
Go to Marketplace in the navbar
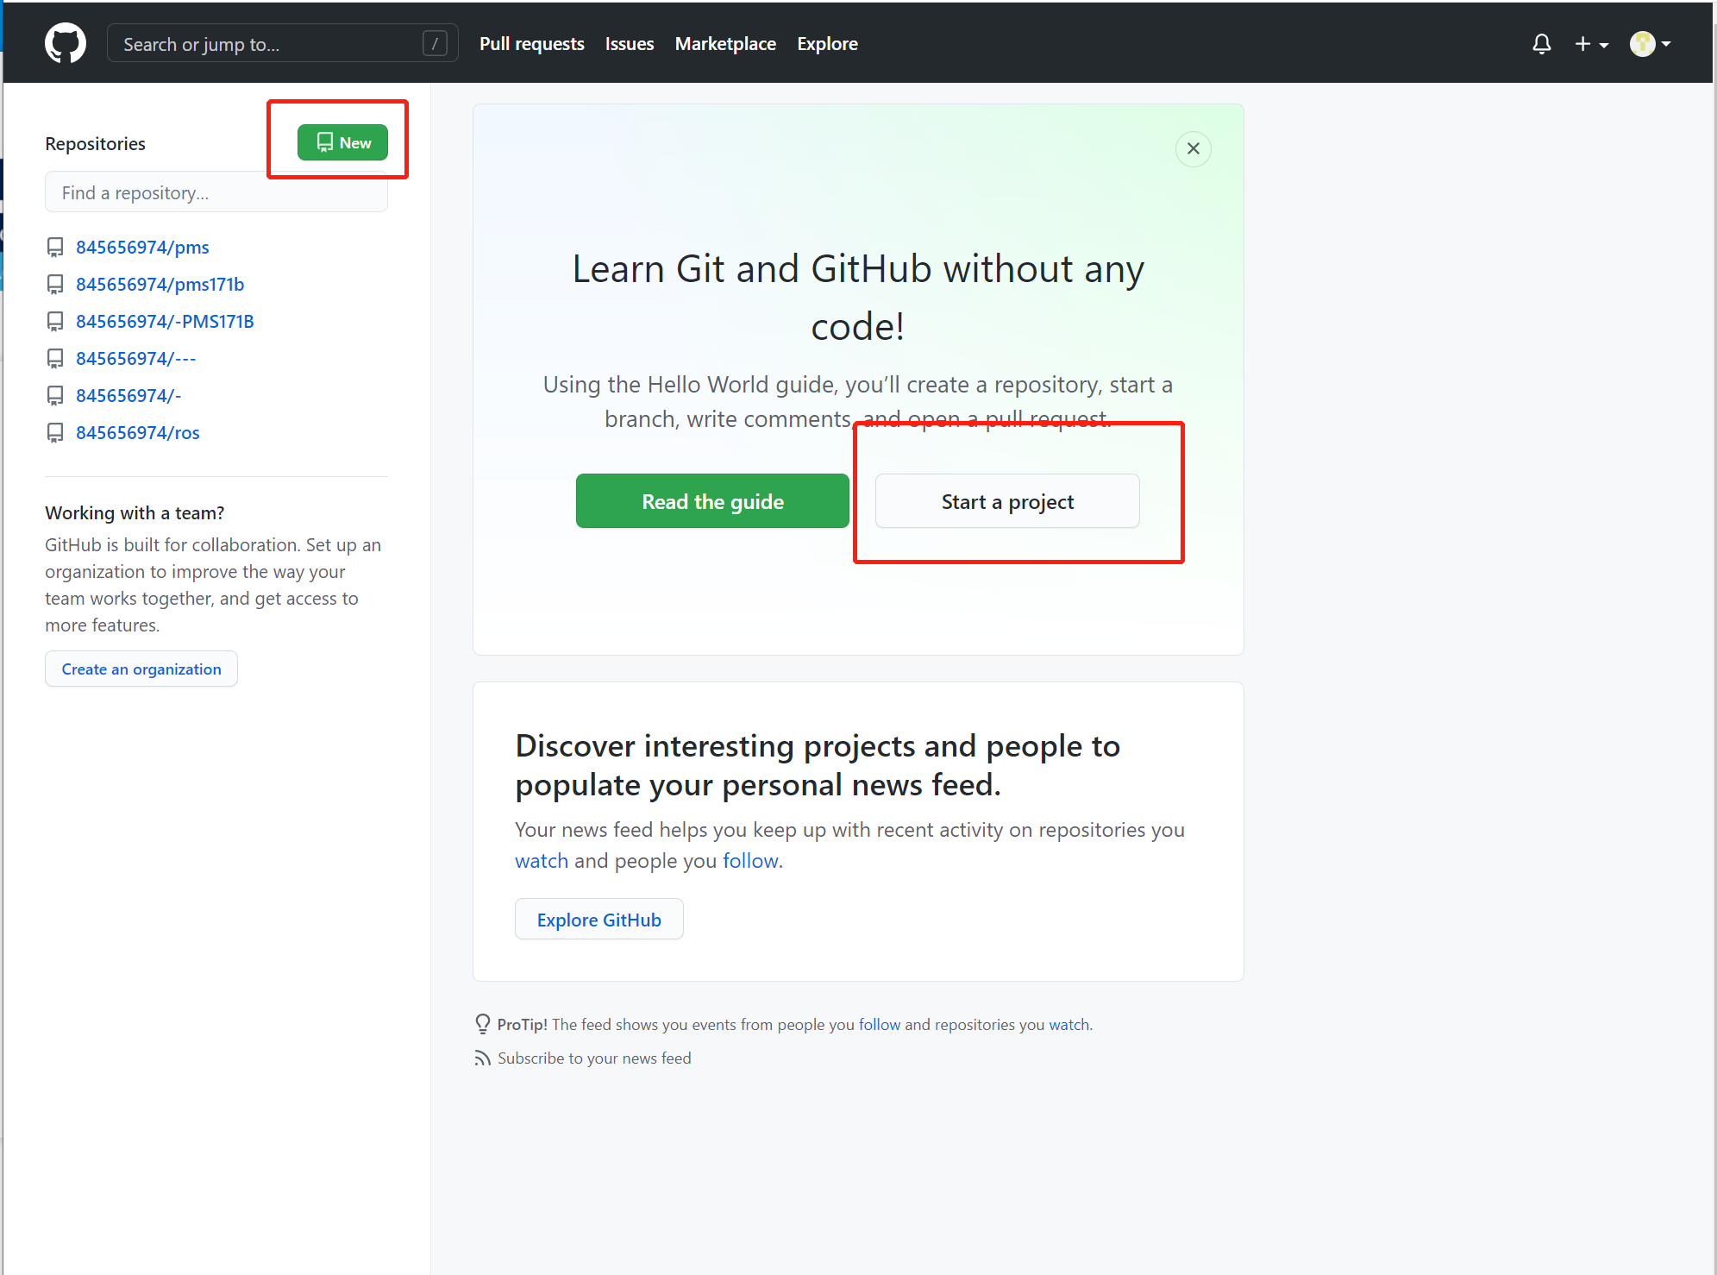point(724,43)
